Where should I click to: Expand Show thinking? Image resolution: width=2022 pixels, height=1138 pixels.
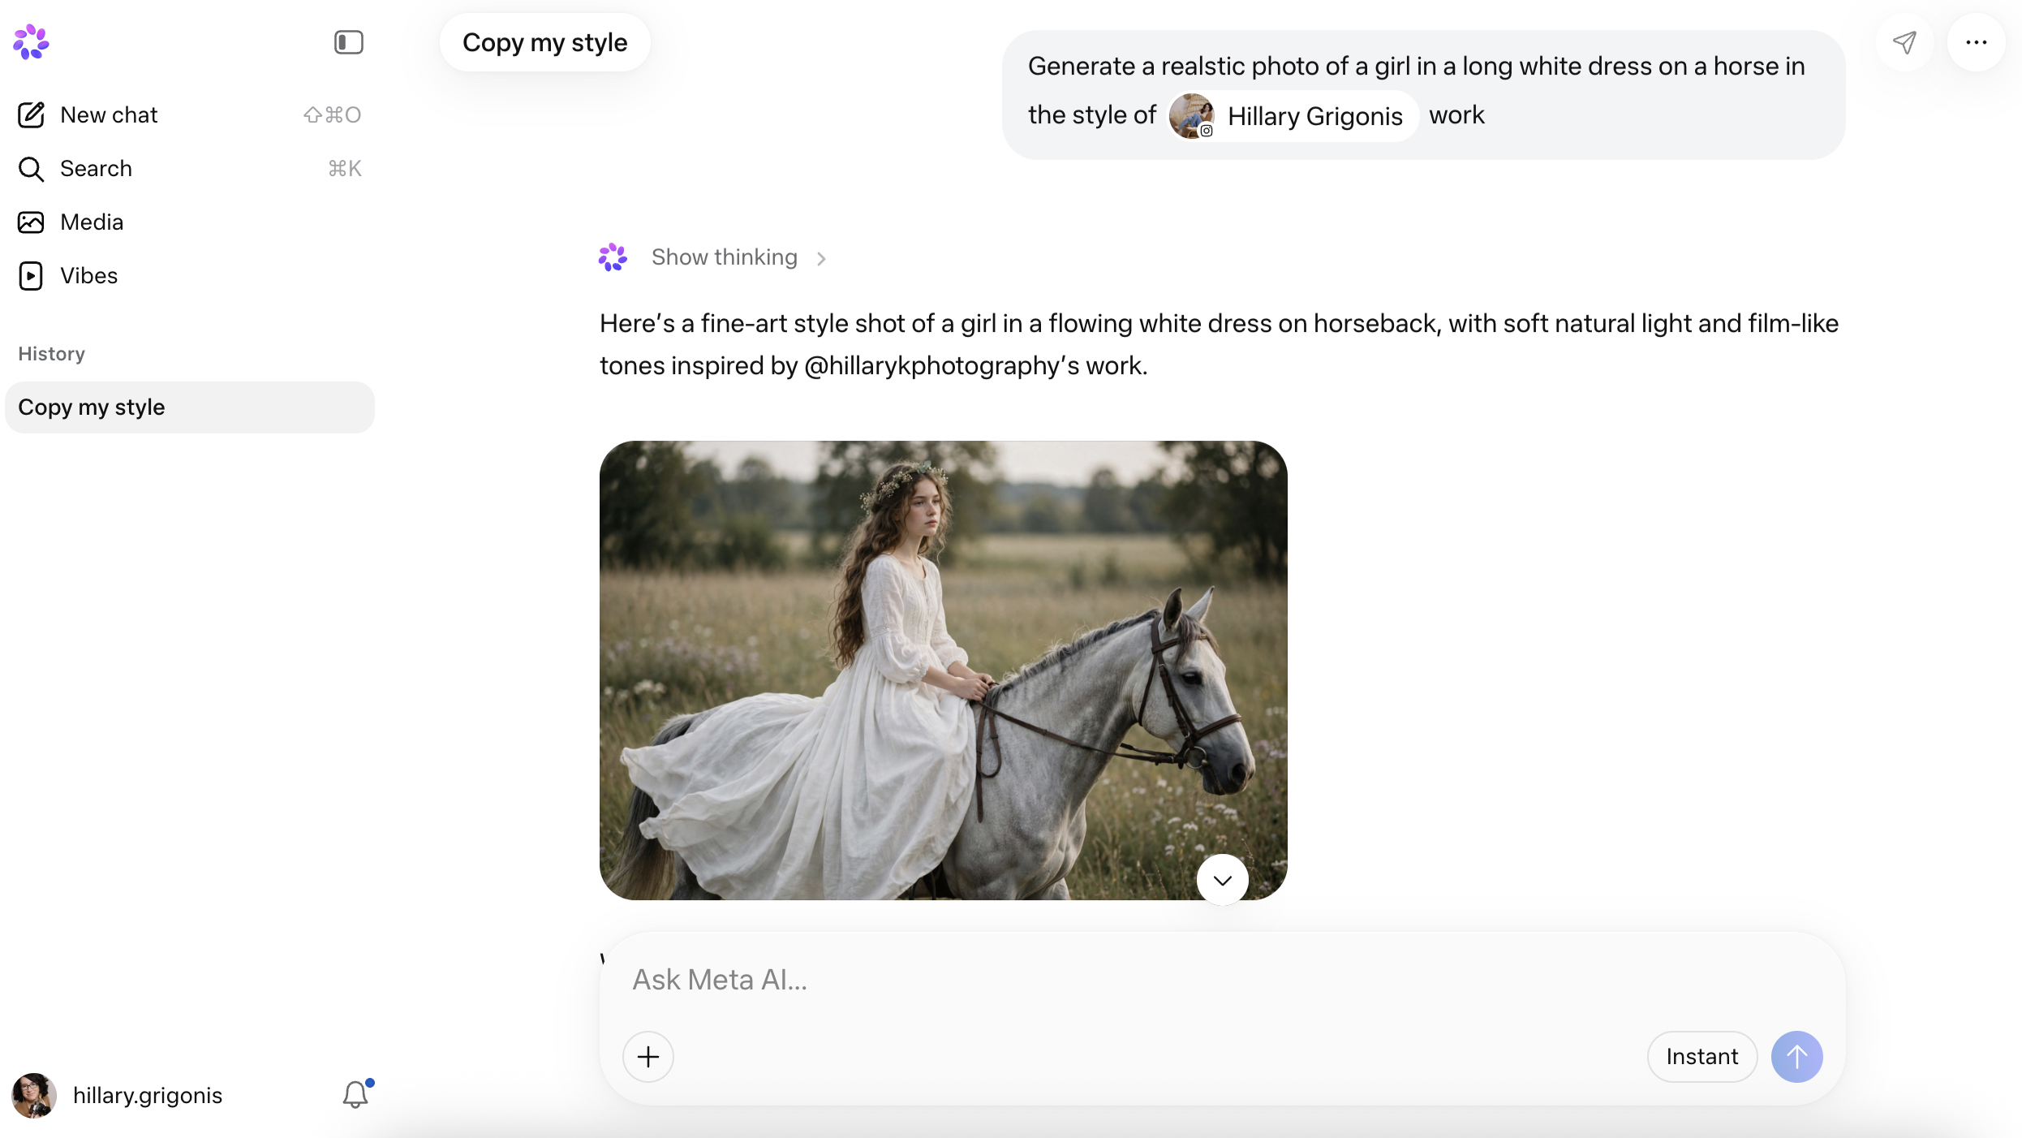pos(739,257)
